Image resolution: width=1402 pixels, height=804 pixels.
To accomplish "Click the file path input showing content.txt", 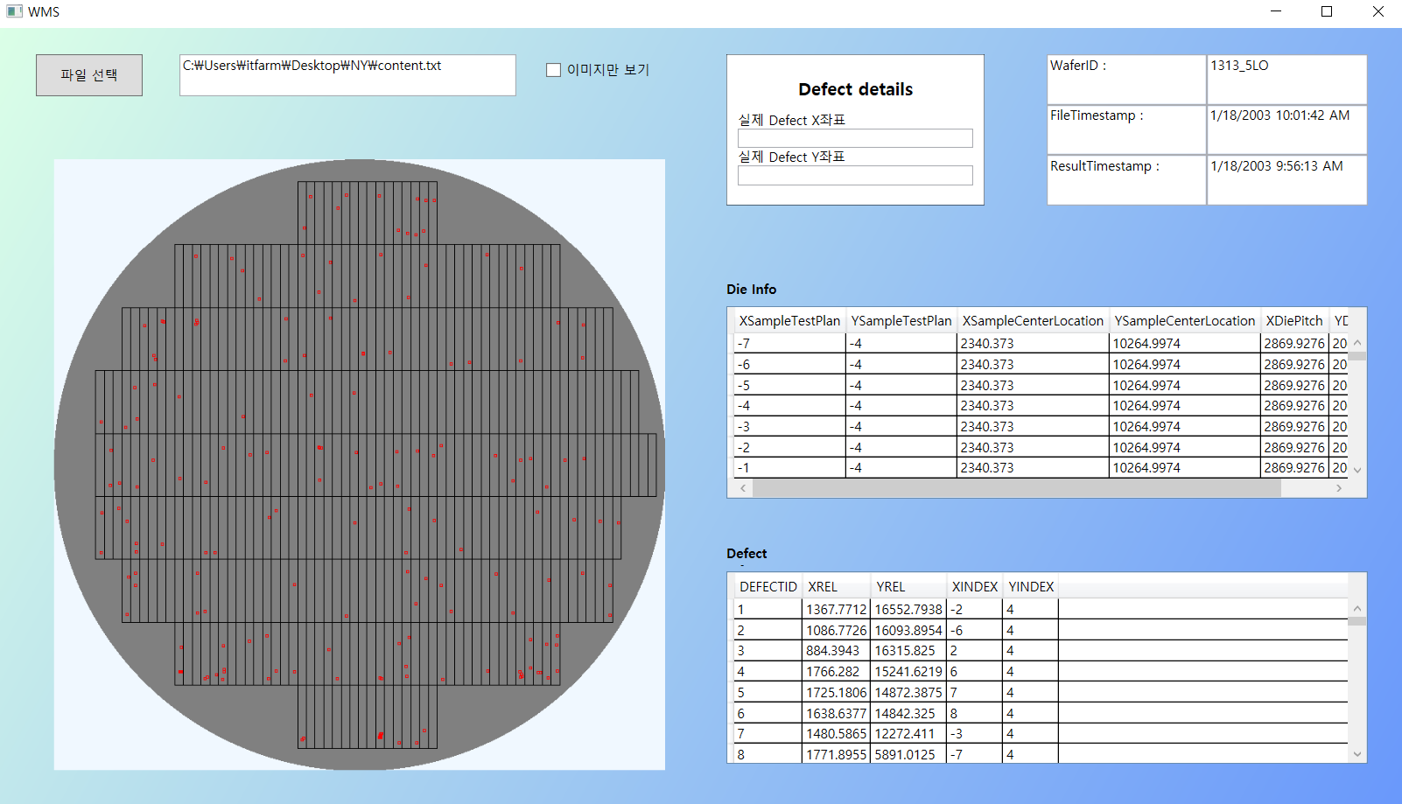I will pyautogui.click(x=347, y=74).
